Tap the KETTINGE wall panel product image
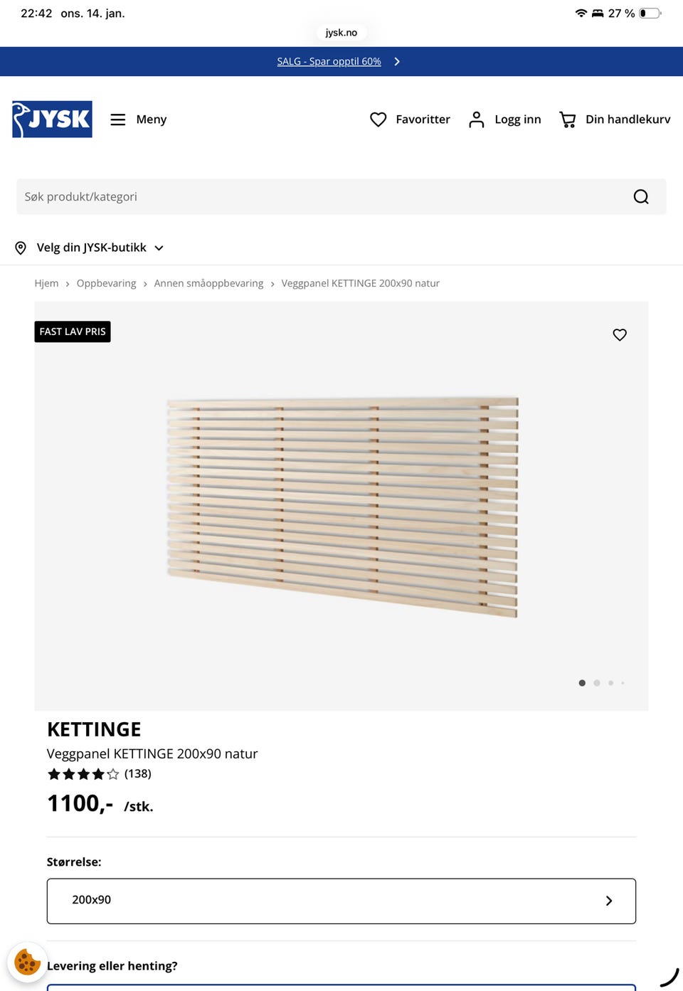 click(x=341, y=505)
